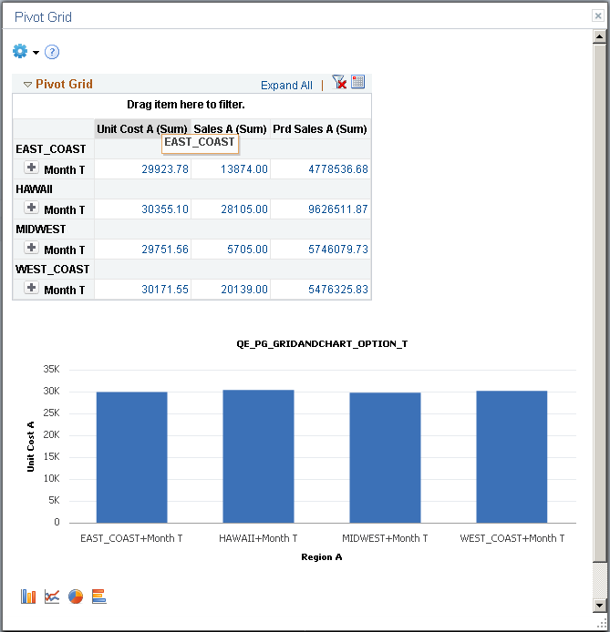This screenshot has width=610, height=632.
Task: Click the HAWAII+Month T chart bar
Action: click(x=258, y=455)
